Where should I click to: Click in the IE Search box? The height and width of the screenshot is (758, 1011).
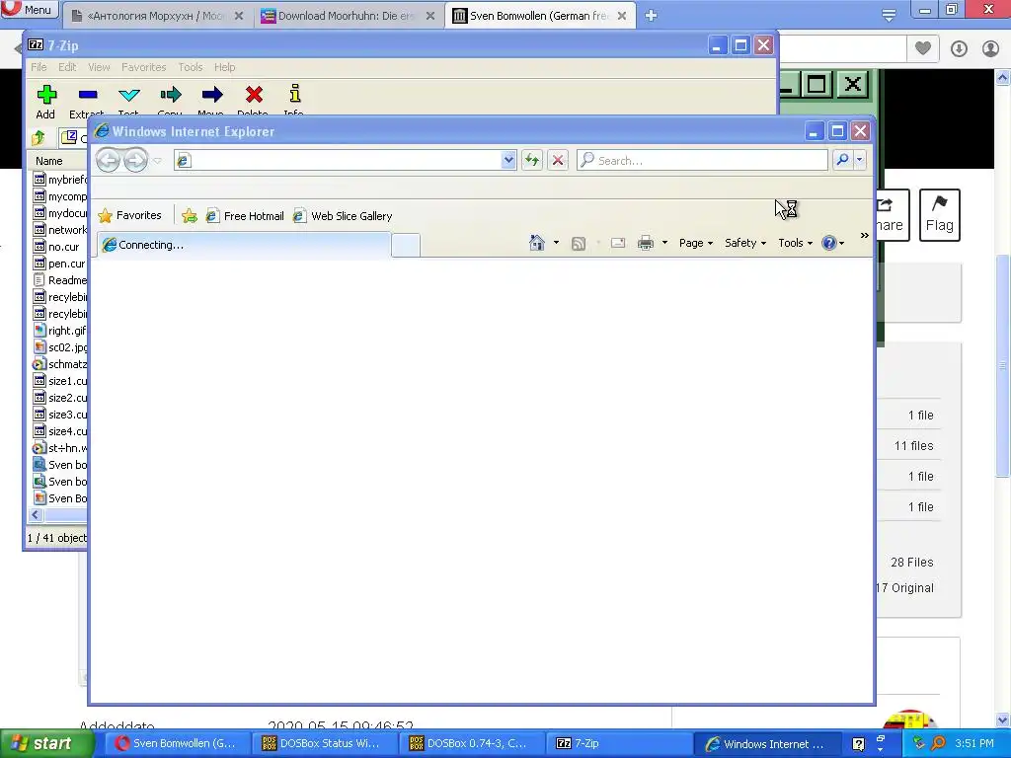click(703, 160)
